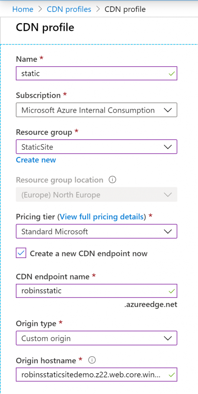Click Create new resource group link
Viewport: 198px width, 394px height.
tap(36, 160)
